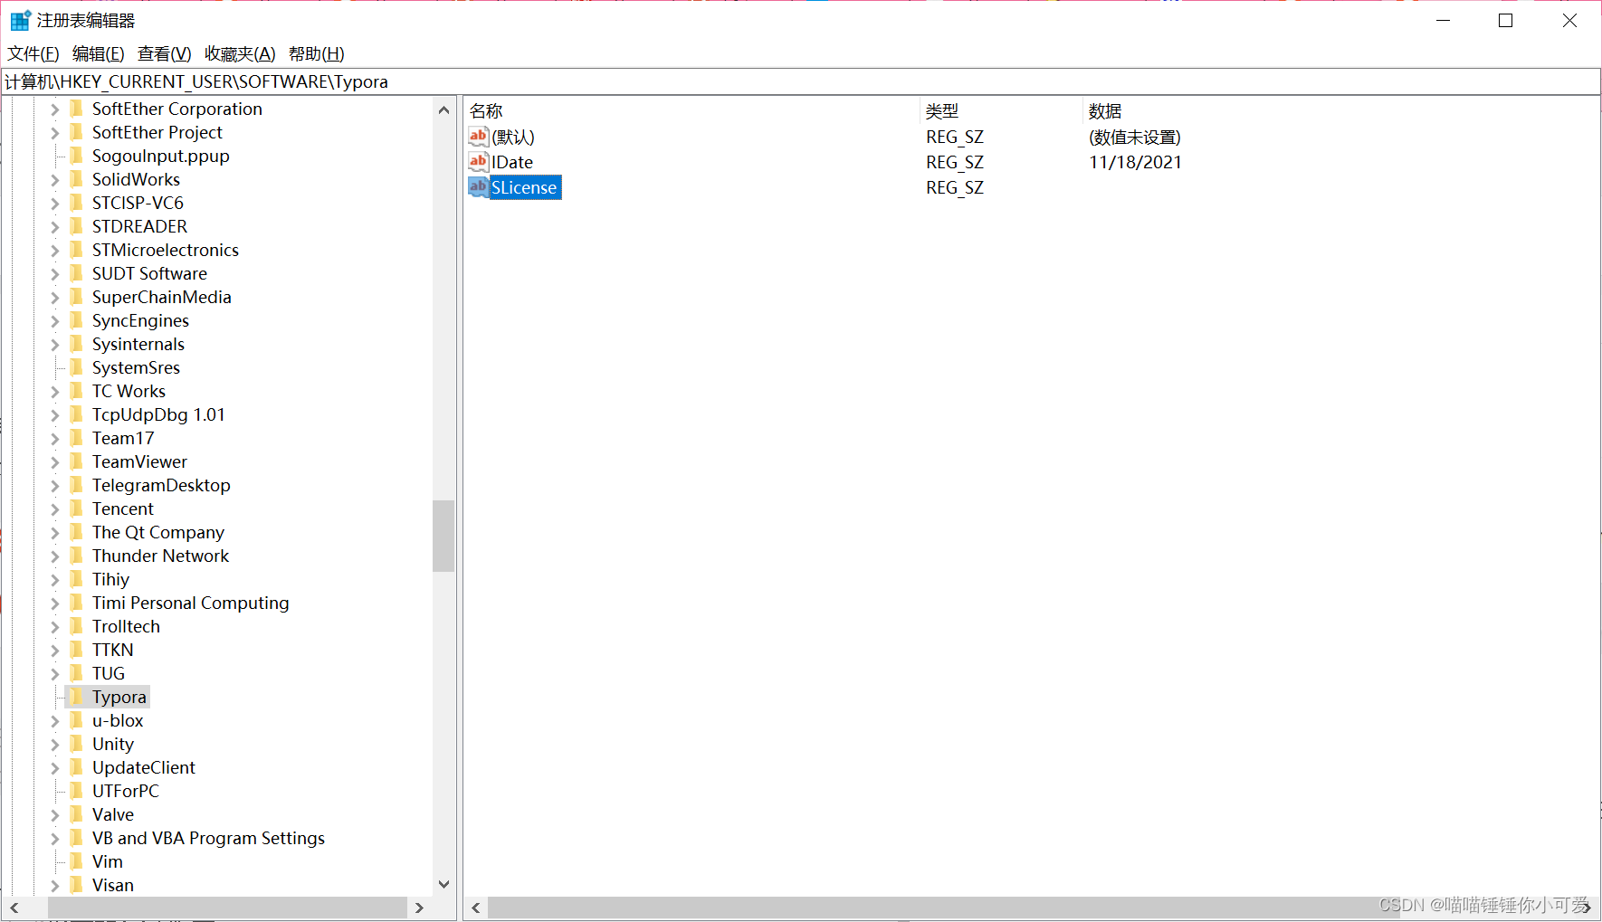Click the Sysinternals folder icon

pyautogui.click(x=77, y=343)
